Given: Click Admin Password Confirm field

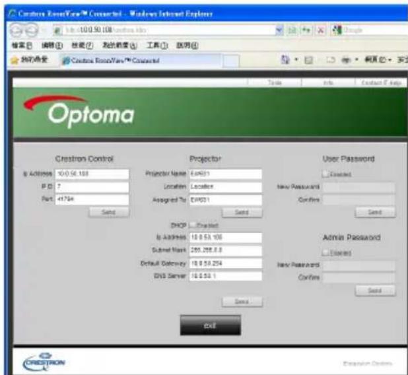Looking at the screenshot, I should (x=359, y=278).
